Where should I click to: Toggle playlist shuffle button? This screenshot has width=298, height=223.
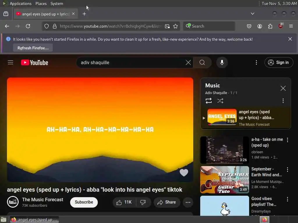(x=220, y=101)
